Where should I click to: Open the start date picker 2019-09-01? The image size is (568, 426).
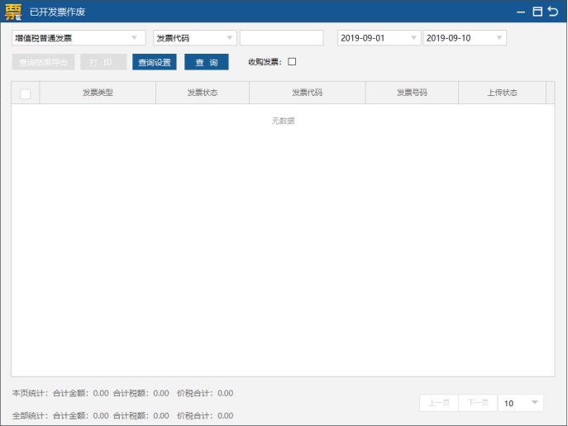coord(379,38)
